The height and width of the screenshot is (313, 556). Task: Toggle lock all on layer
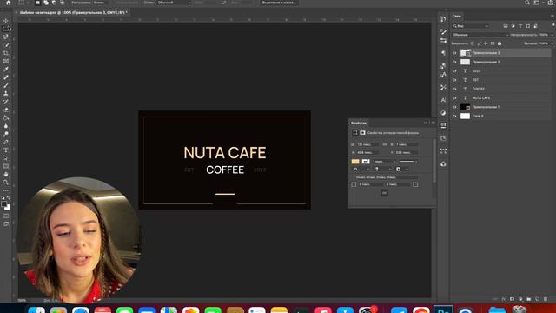(500, 43)
